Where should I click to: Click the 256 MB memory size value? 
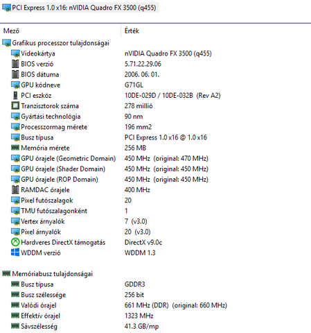pos(135,148)
